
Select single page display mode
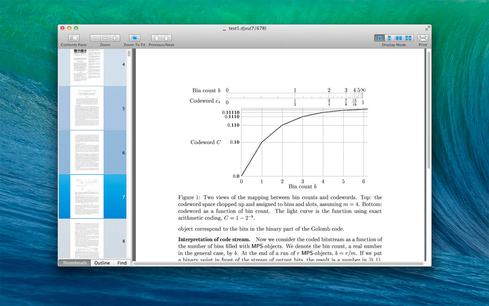click(x=380, y=38)
